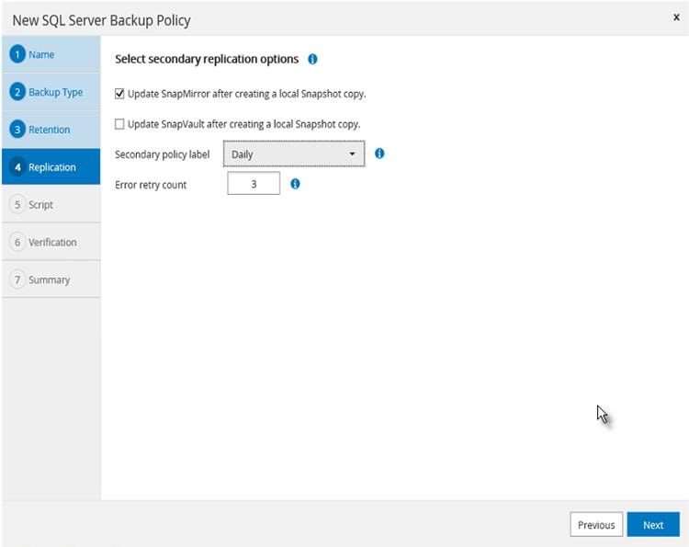Go to step 3 Retention

[51, 130]
